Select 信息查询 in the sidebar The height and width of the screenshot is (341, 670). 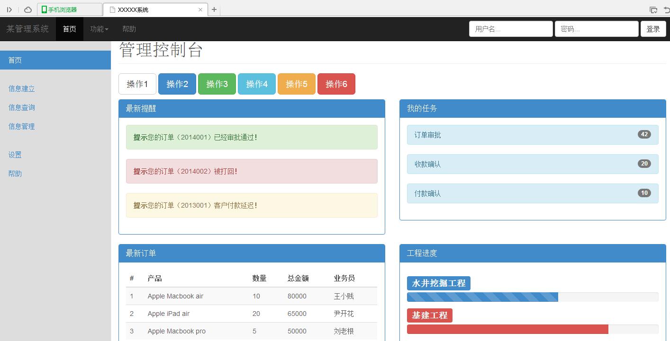pos(22,107)
